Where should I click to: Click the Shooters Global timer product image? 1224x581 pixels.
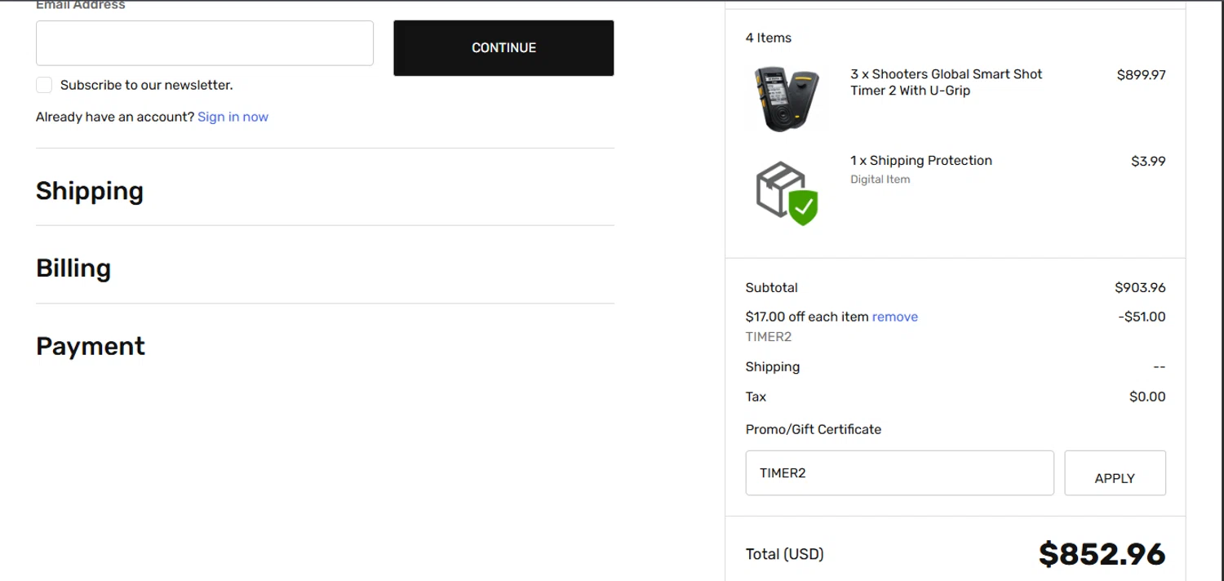point(786,99)
